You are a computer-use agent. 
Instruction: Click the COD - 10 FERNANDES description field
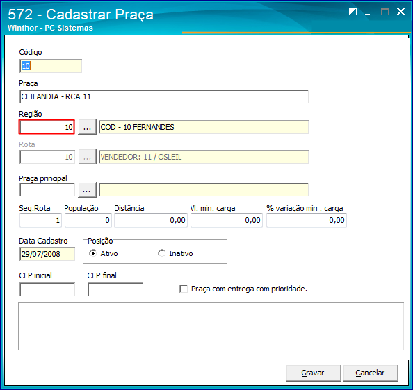click(204, 127)
